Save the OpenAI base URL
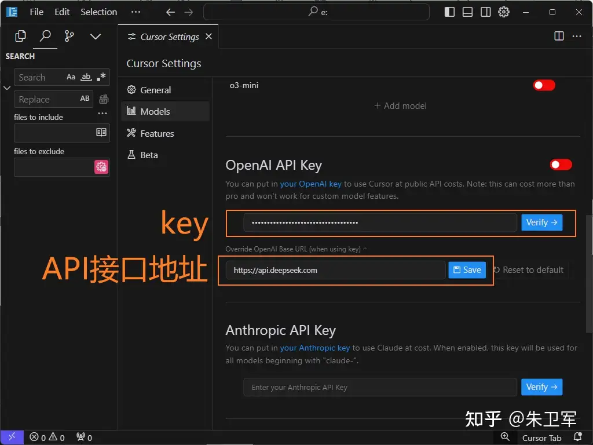Viewport: 593px width, 445px height. click(x=467, y=270)
